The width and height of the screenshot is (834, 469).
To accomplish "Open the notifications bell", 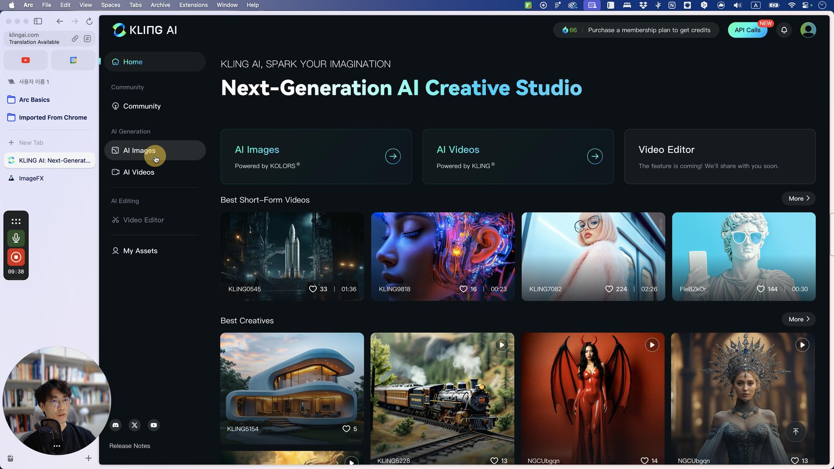I will point(784,30).
